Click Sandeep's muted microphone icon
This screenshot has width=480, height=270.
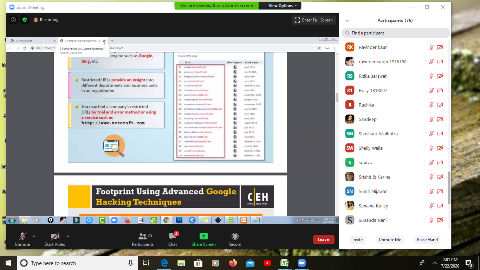coord(431,119)
